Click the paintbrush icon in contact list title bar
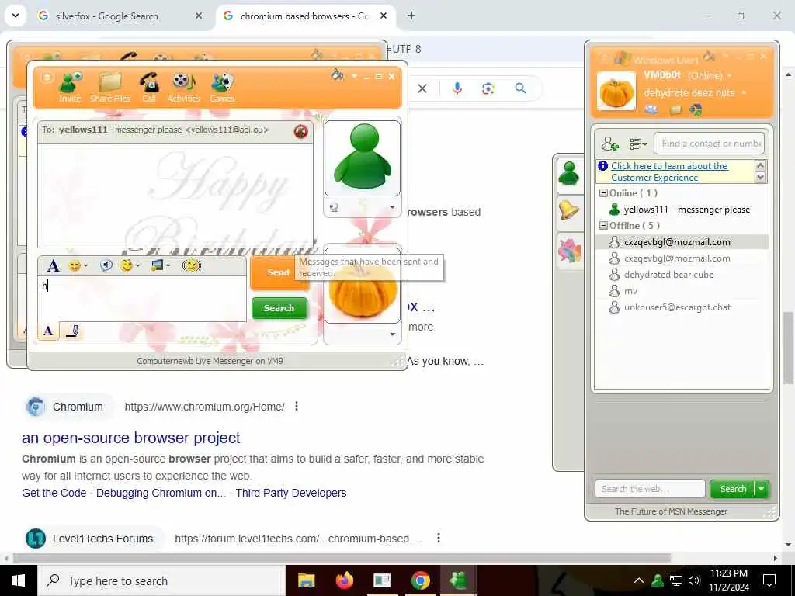This screenshot has height=596, width=795. click(x=710, y=56)
